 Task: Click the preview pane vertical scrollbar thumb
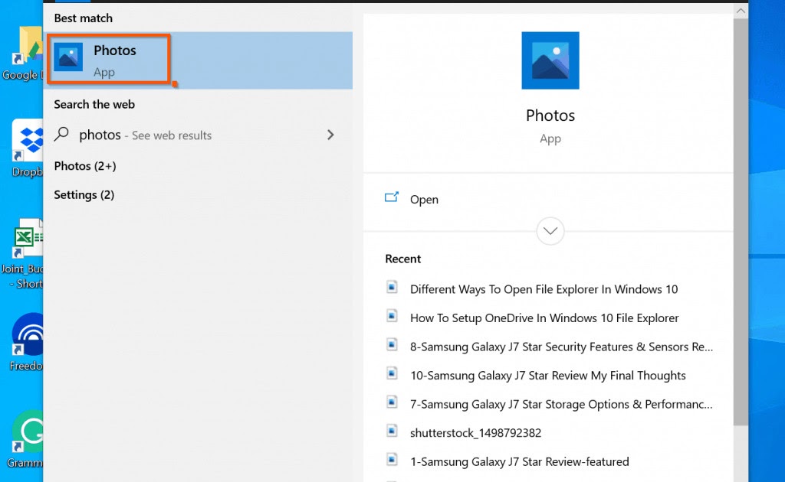coord(741,223)
